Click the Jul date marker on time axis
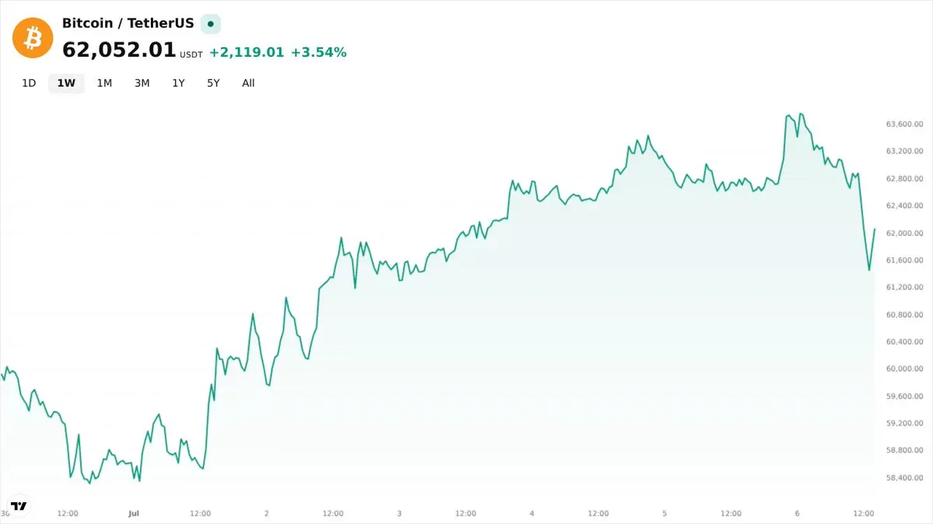The height and width of the screenshot is (524, 933). pos(133,513)
